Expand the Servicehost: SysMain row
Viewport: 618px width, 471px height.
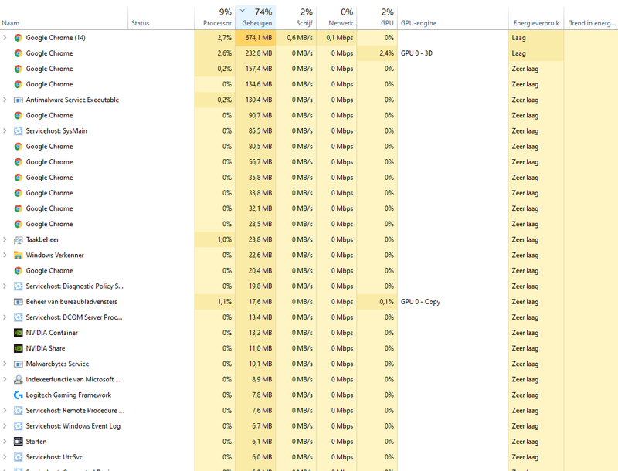(x=5, y=131)
